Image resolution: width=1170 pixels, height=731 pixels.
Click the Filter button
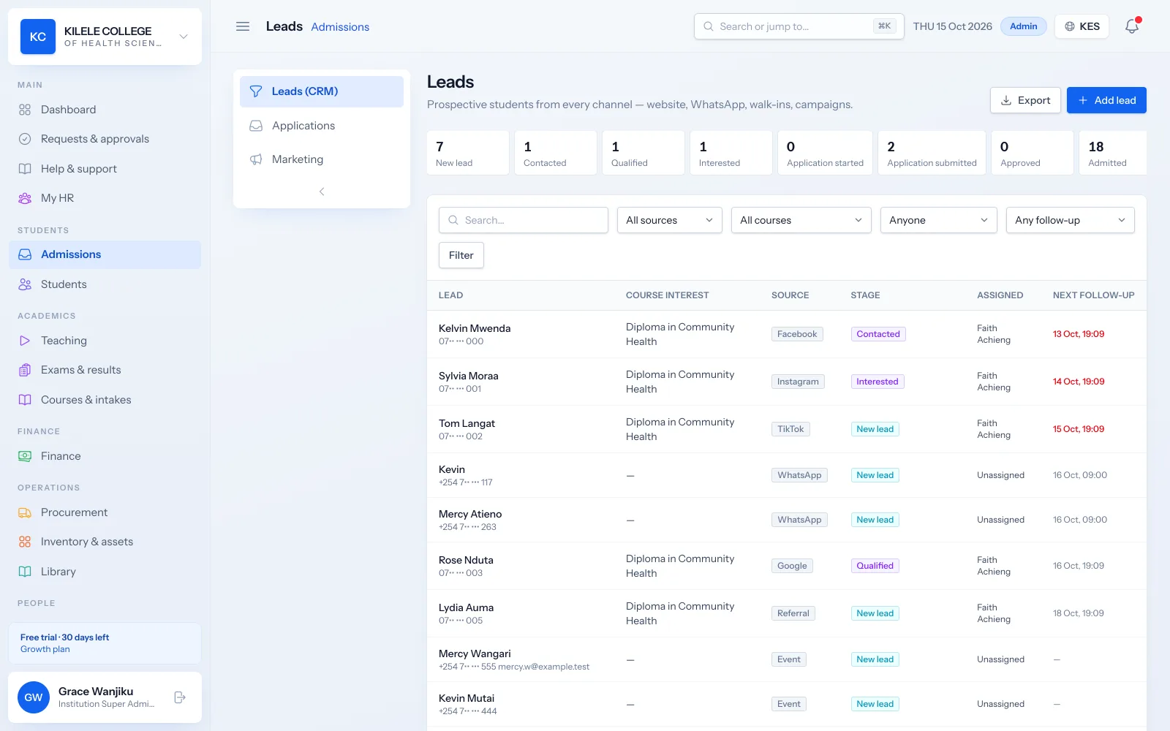(x=461, y=255)
